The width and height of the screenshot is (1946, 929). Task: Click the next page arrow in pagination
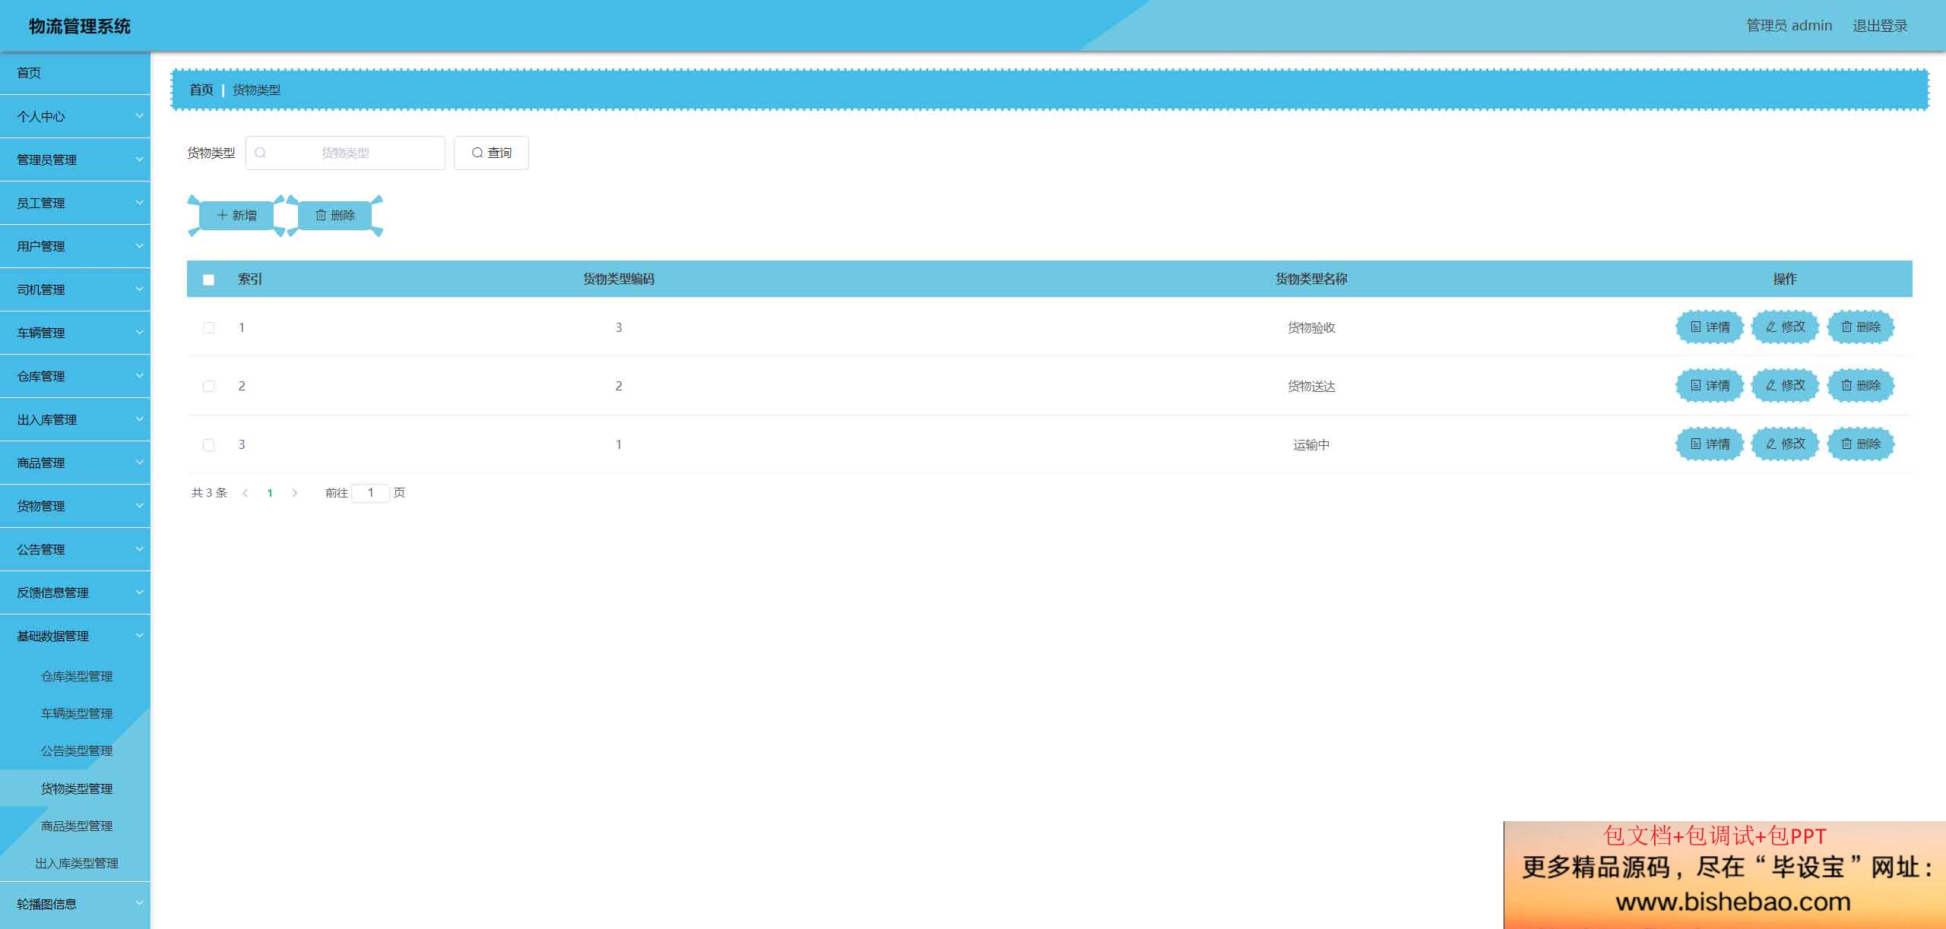(x=295, y=493)
